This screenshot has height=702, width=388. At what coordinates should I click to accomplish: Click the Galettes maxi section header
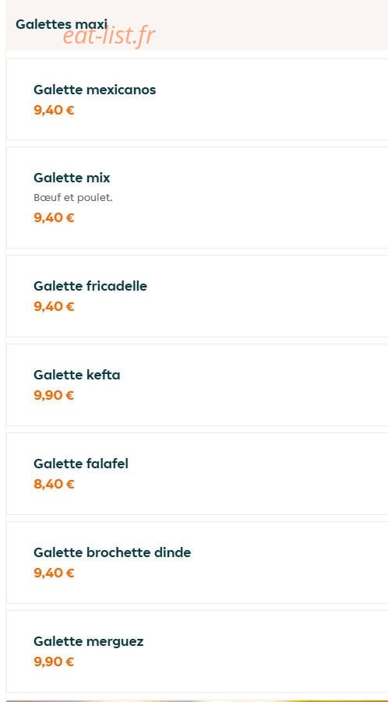[x=62, y=24]
